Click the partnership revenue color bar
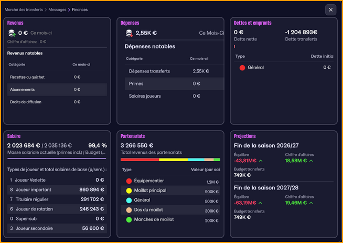Image resolution: width=343 pixels, height=243 pixels. (170, 160)
